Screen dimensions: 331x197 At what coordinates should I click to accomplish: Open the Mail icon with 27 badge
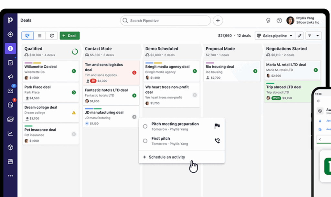tap(10, 91)
